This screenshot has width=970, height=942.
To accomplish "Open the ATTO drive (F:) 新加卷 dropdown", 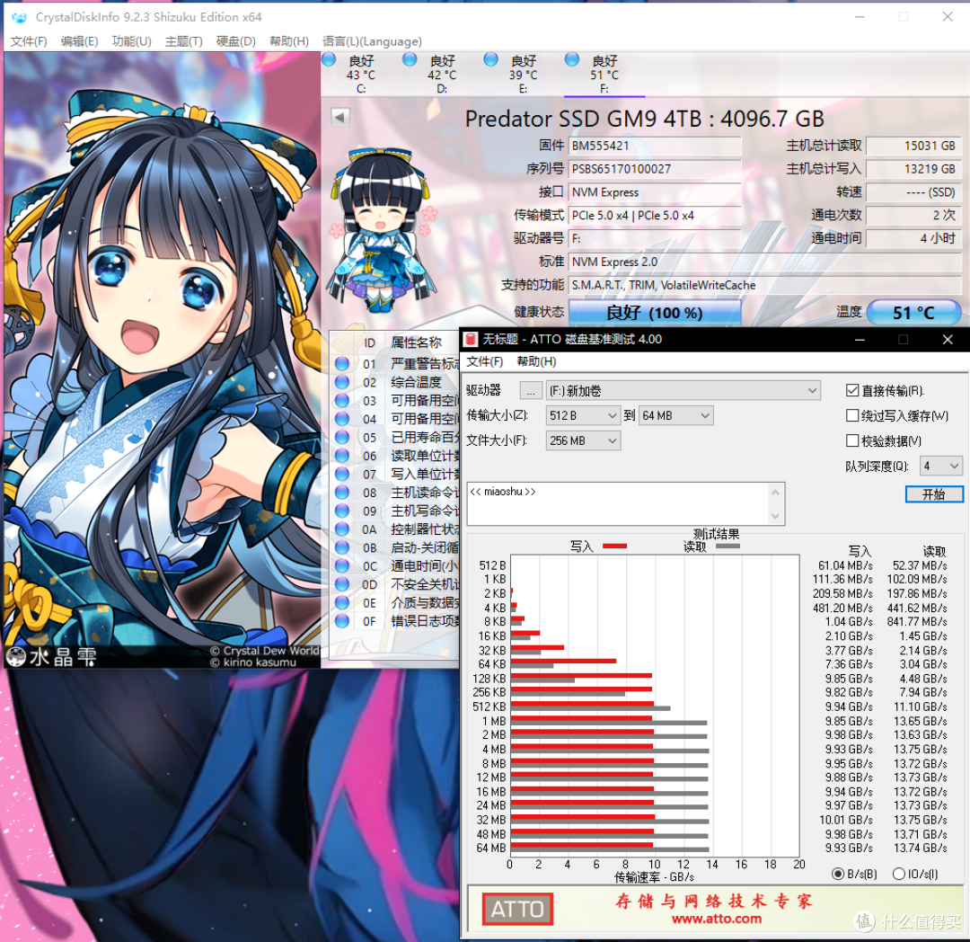I will [x=683, y=390].
